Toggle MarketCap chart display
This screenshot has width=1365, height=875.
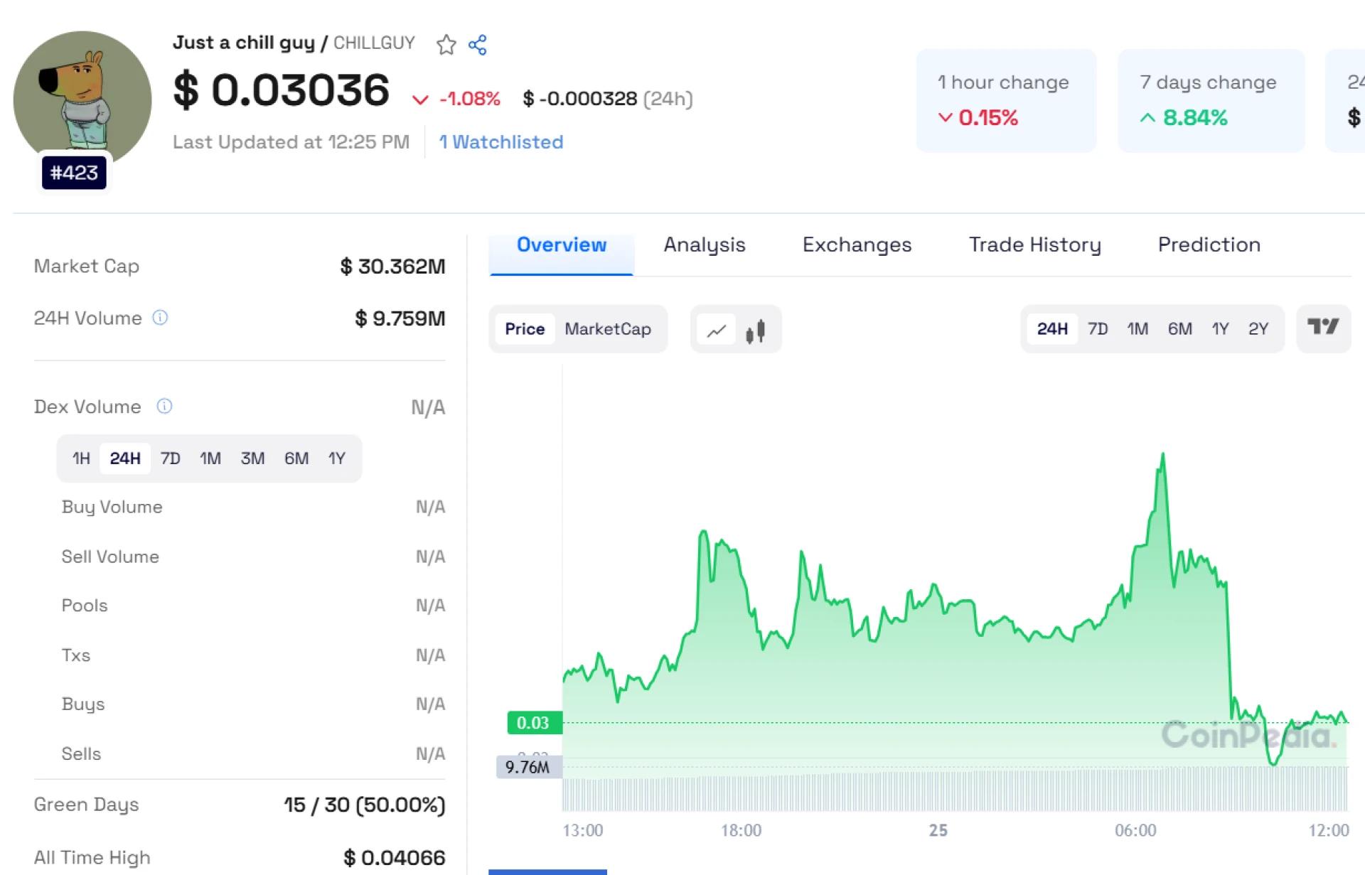coord(608,329)
